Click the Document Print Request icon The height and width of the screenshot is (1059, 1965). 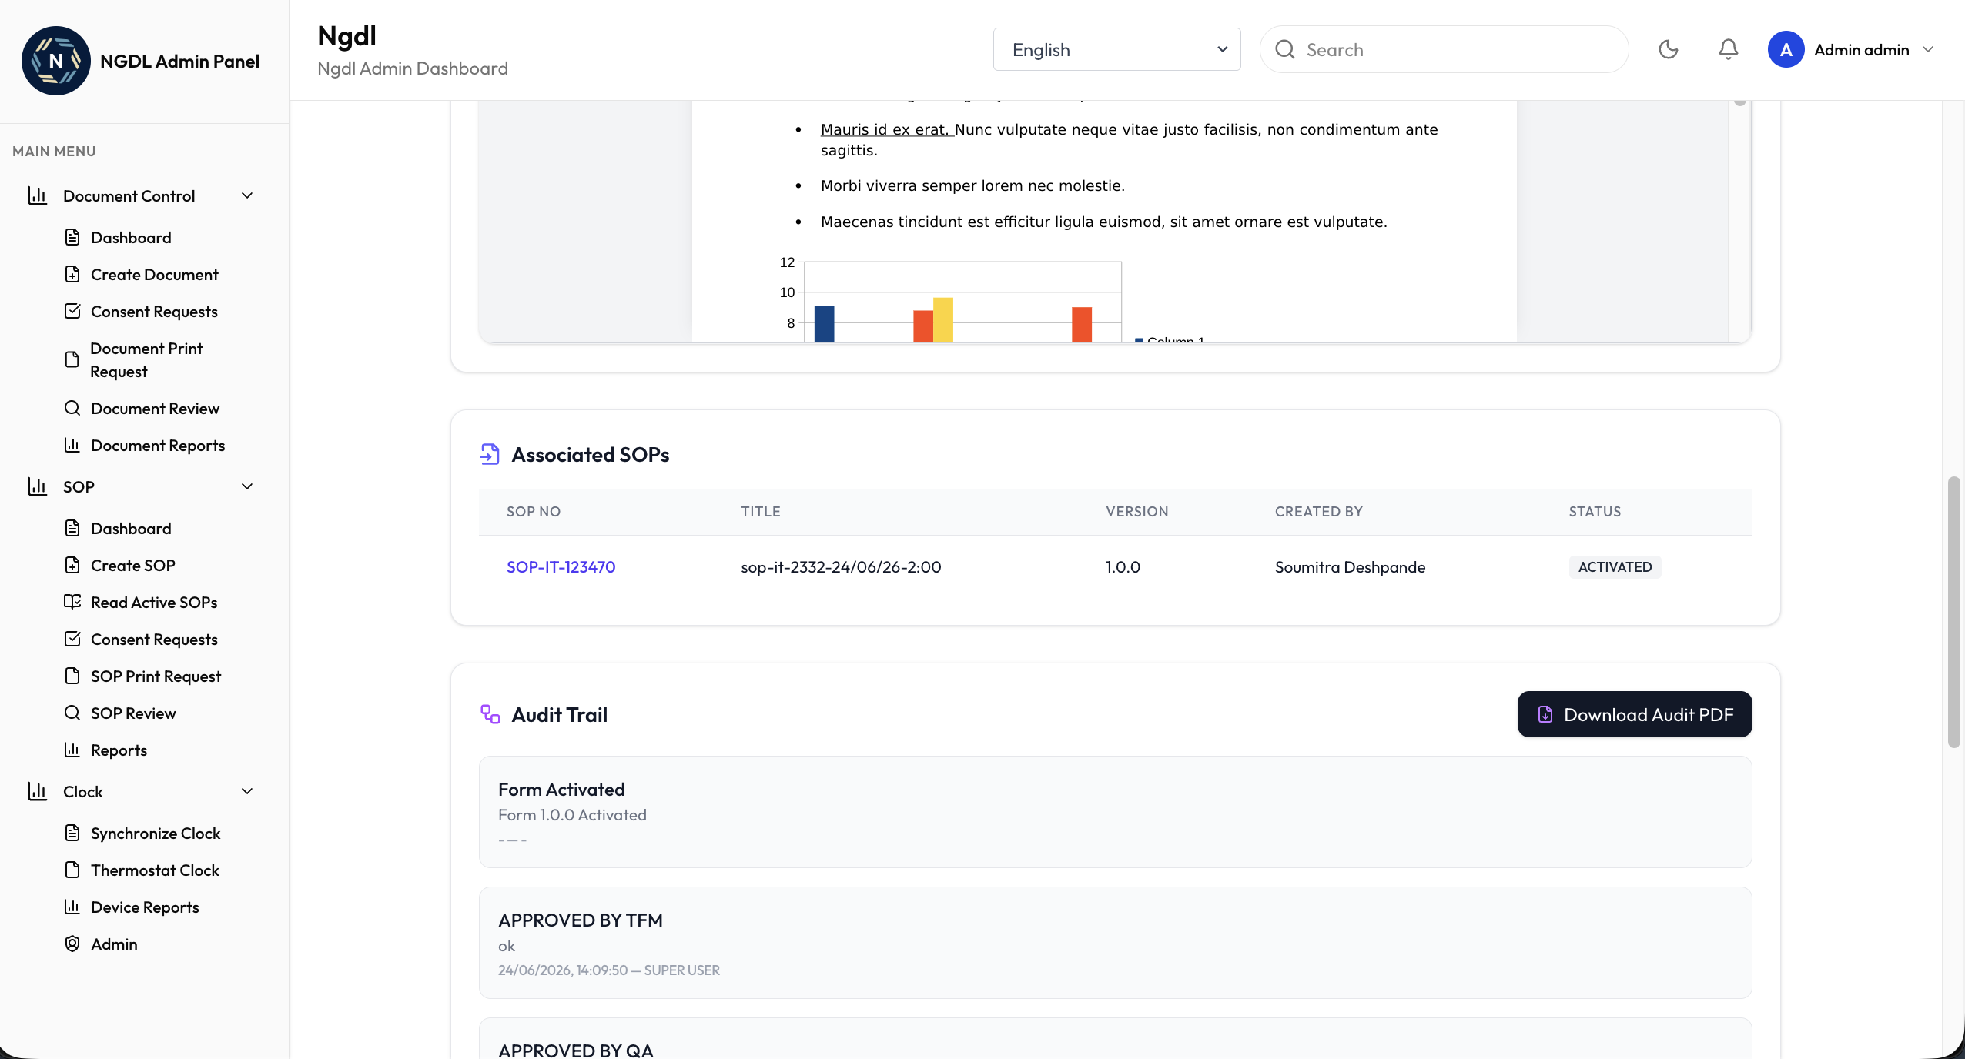click(x=72, y=359)
